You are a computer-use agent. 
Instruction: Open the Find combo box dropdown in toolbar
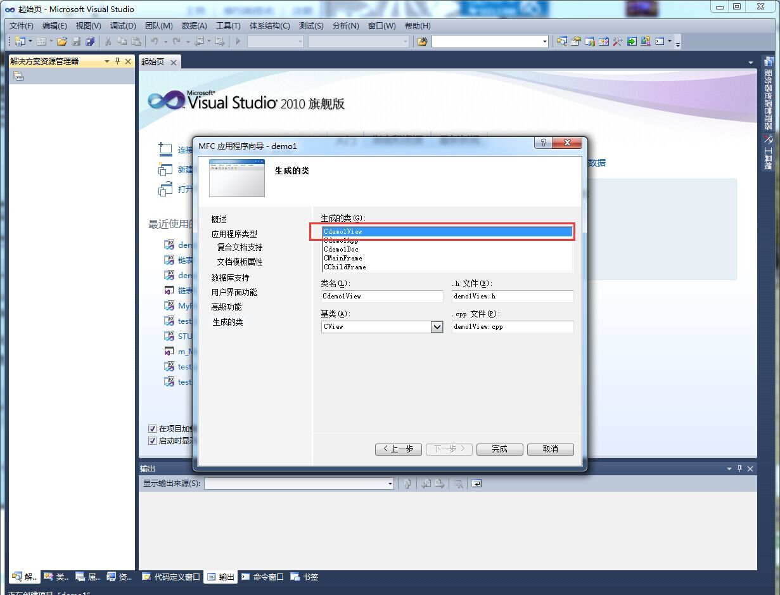[x=544, y=41]
